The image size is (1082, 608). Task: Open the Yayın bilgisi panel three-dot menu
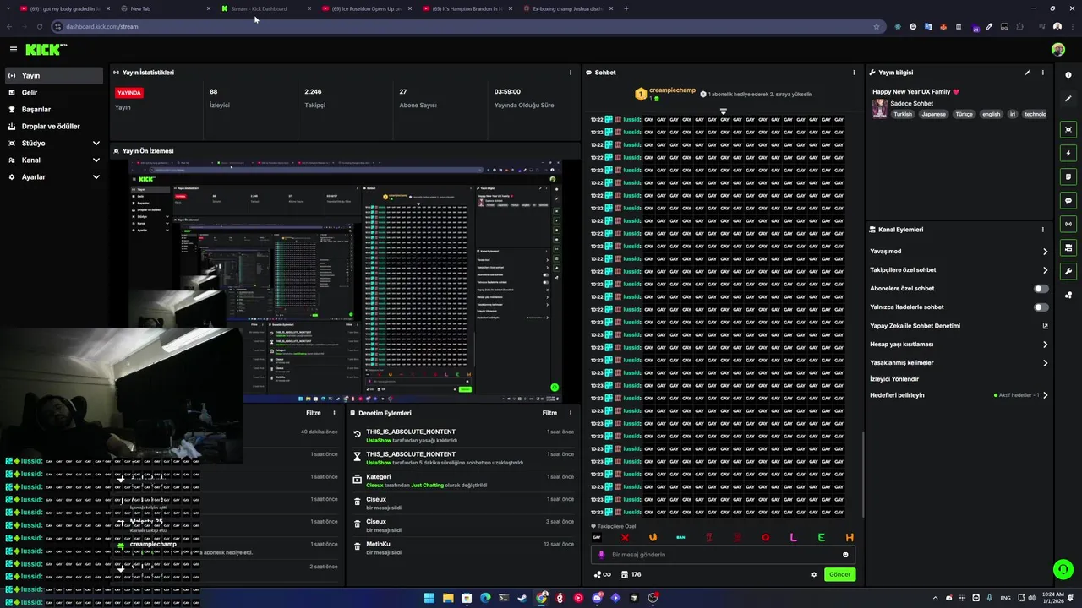pyautogui.click(x=1042, y=73)
